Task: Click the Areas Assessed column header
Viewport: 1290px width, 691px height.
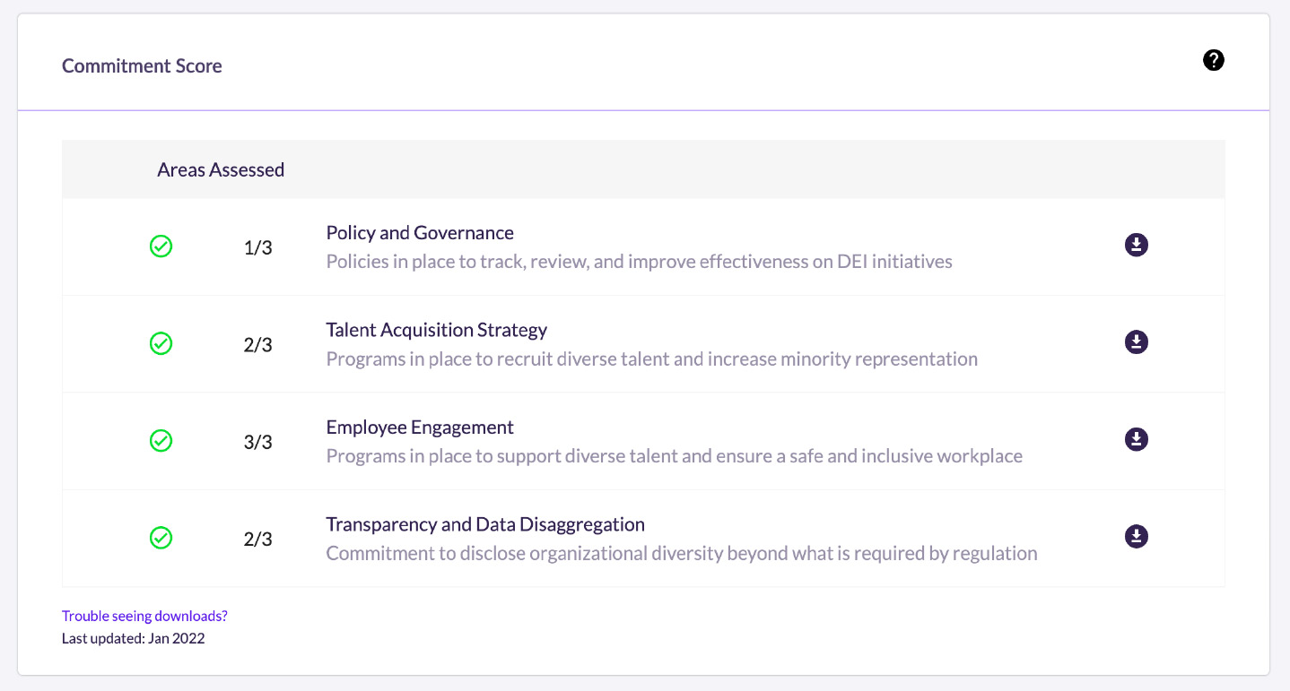Action: (221, 169)
